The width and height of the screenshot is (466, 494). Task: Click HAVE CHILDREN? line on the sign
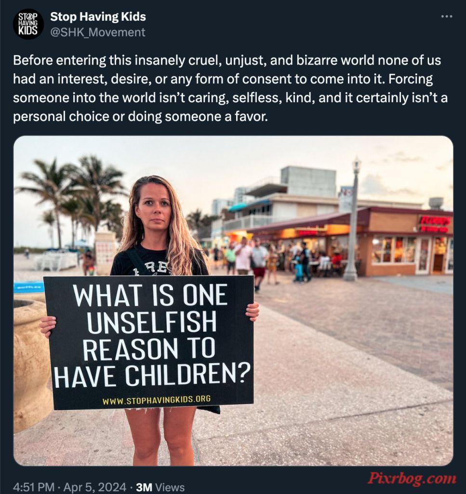pos(152,375)
